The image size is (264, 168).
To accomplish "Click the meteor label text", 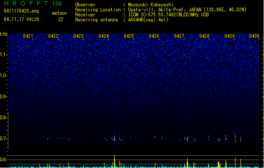I will 60,13.
